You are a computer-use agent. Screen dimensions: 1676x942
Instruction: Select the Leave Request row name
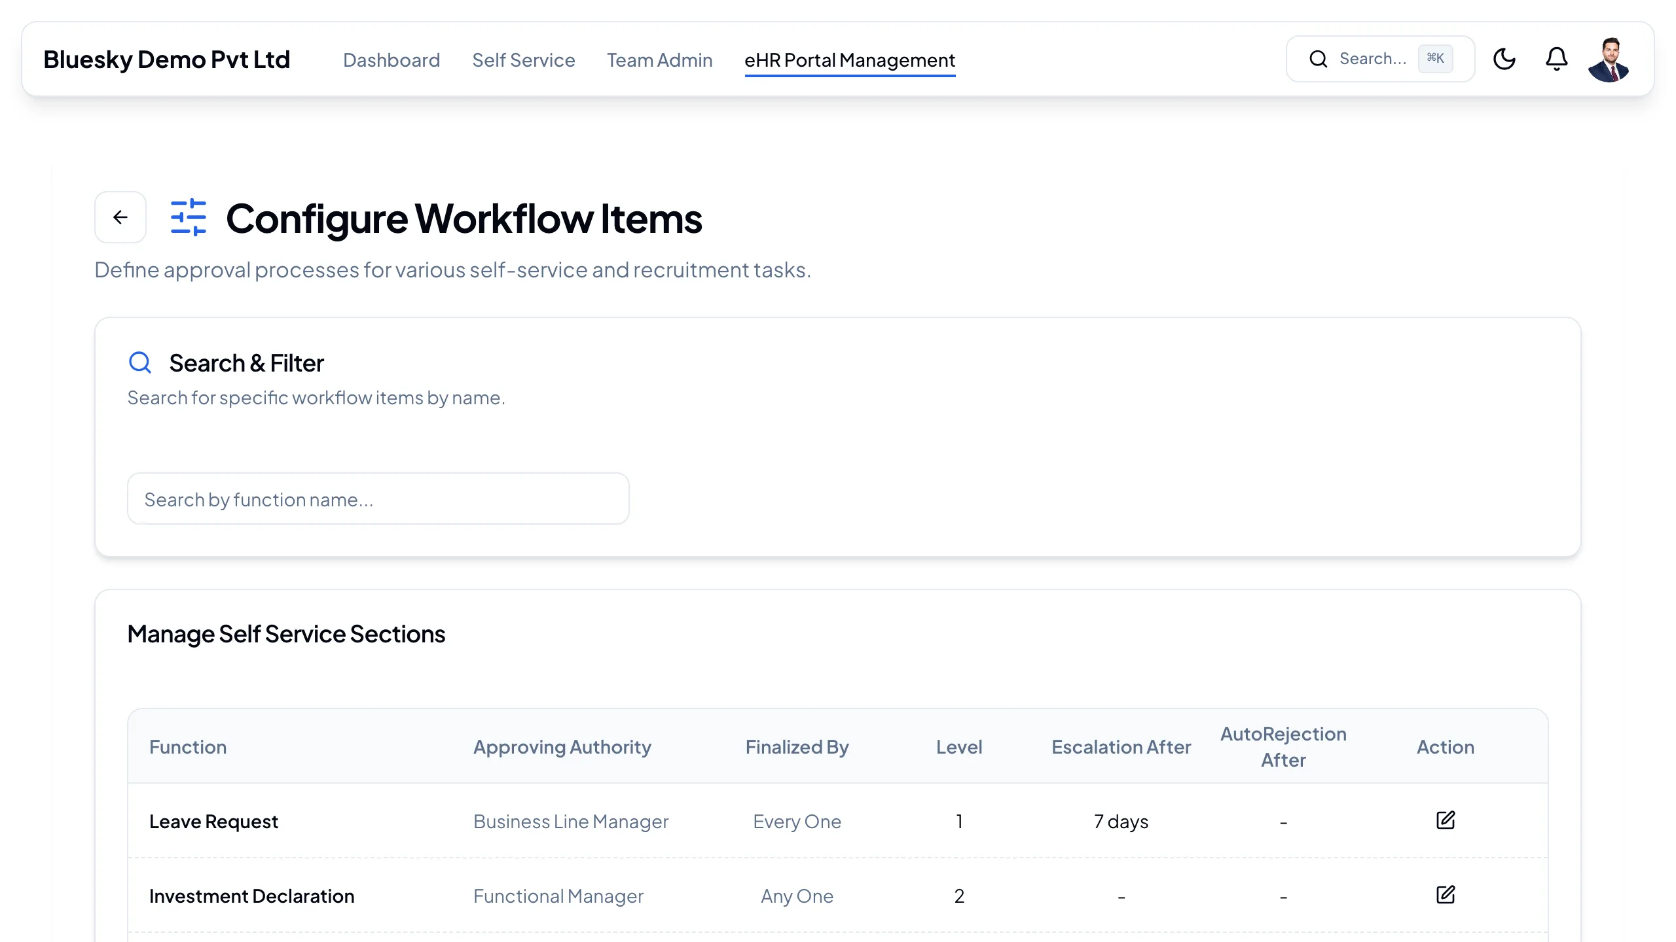[214, 822]
